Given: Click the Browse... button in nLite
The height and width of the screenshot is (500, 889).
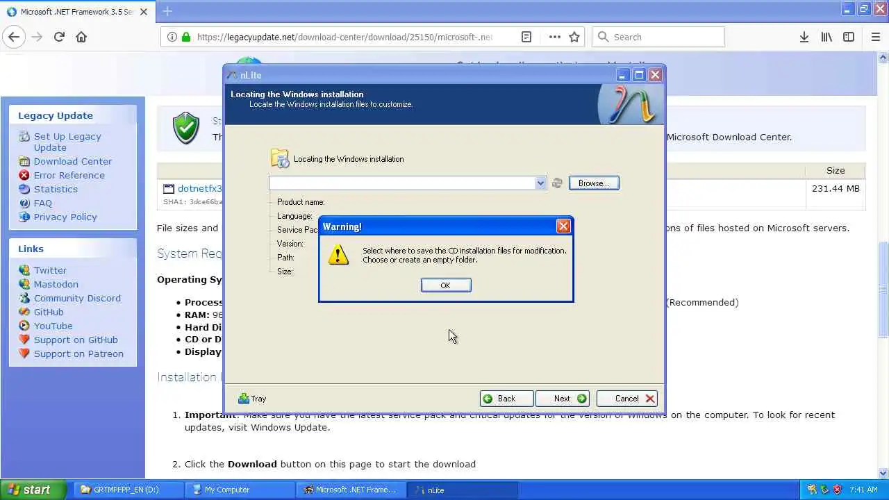Looking at the screenshot, I should (594, 183).
